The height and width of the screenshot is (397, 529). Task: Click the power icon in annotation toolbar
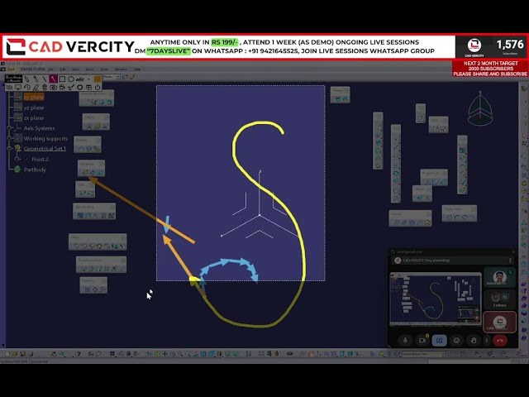tap(98, 88)
